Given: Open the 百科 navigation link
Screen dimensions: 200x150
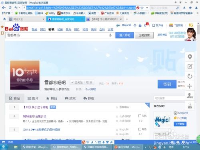Looking at the screenshot, I should pyautogui.click(x=102, y=30).
